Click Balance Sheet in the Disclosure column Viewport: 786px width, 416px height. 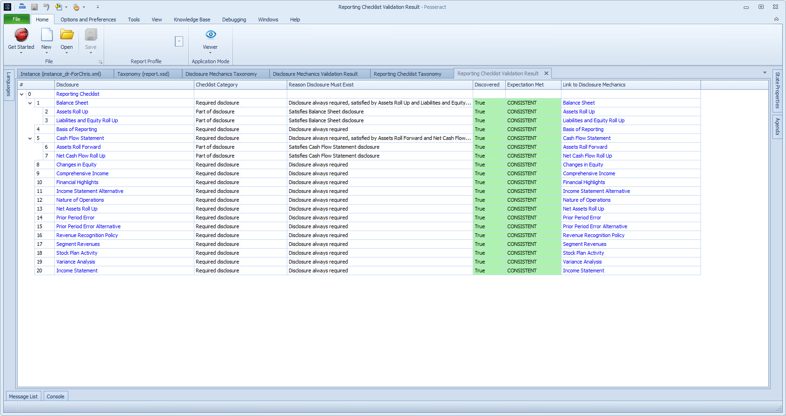click(72, 103)
